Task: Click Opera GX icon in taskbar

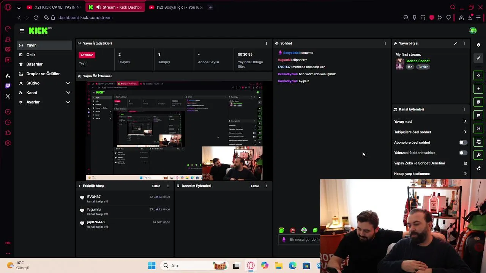Action: (x=251, y=265)
